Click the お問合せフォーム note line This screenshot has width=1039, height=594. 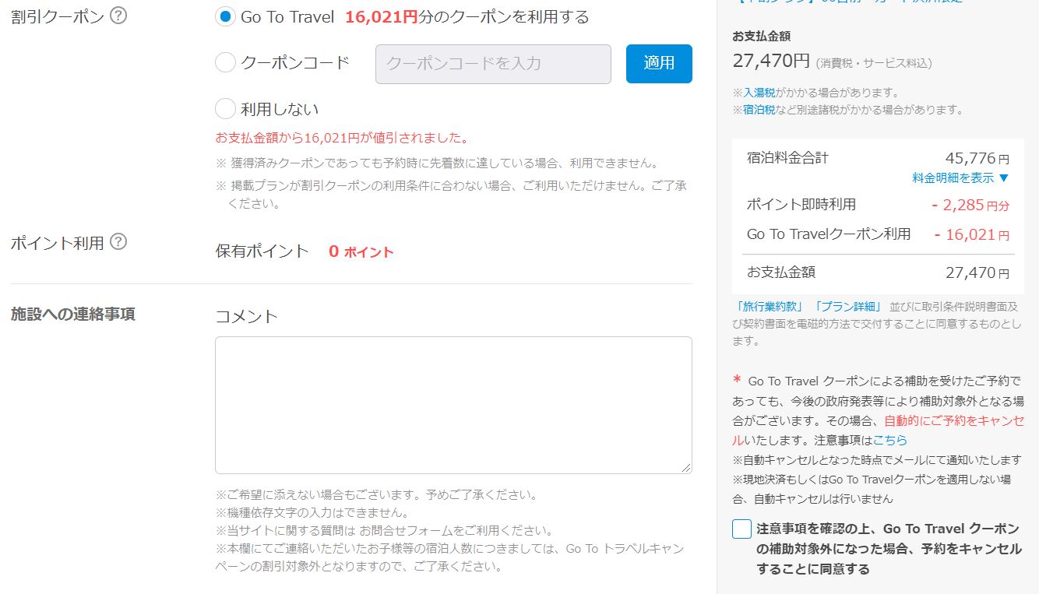385,530
